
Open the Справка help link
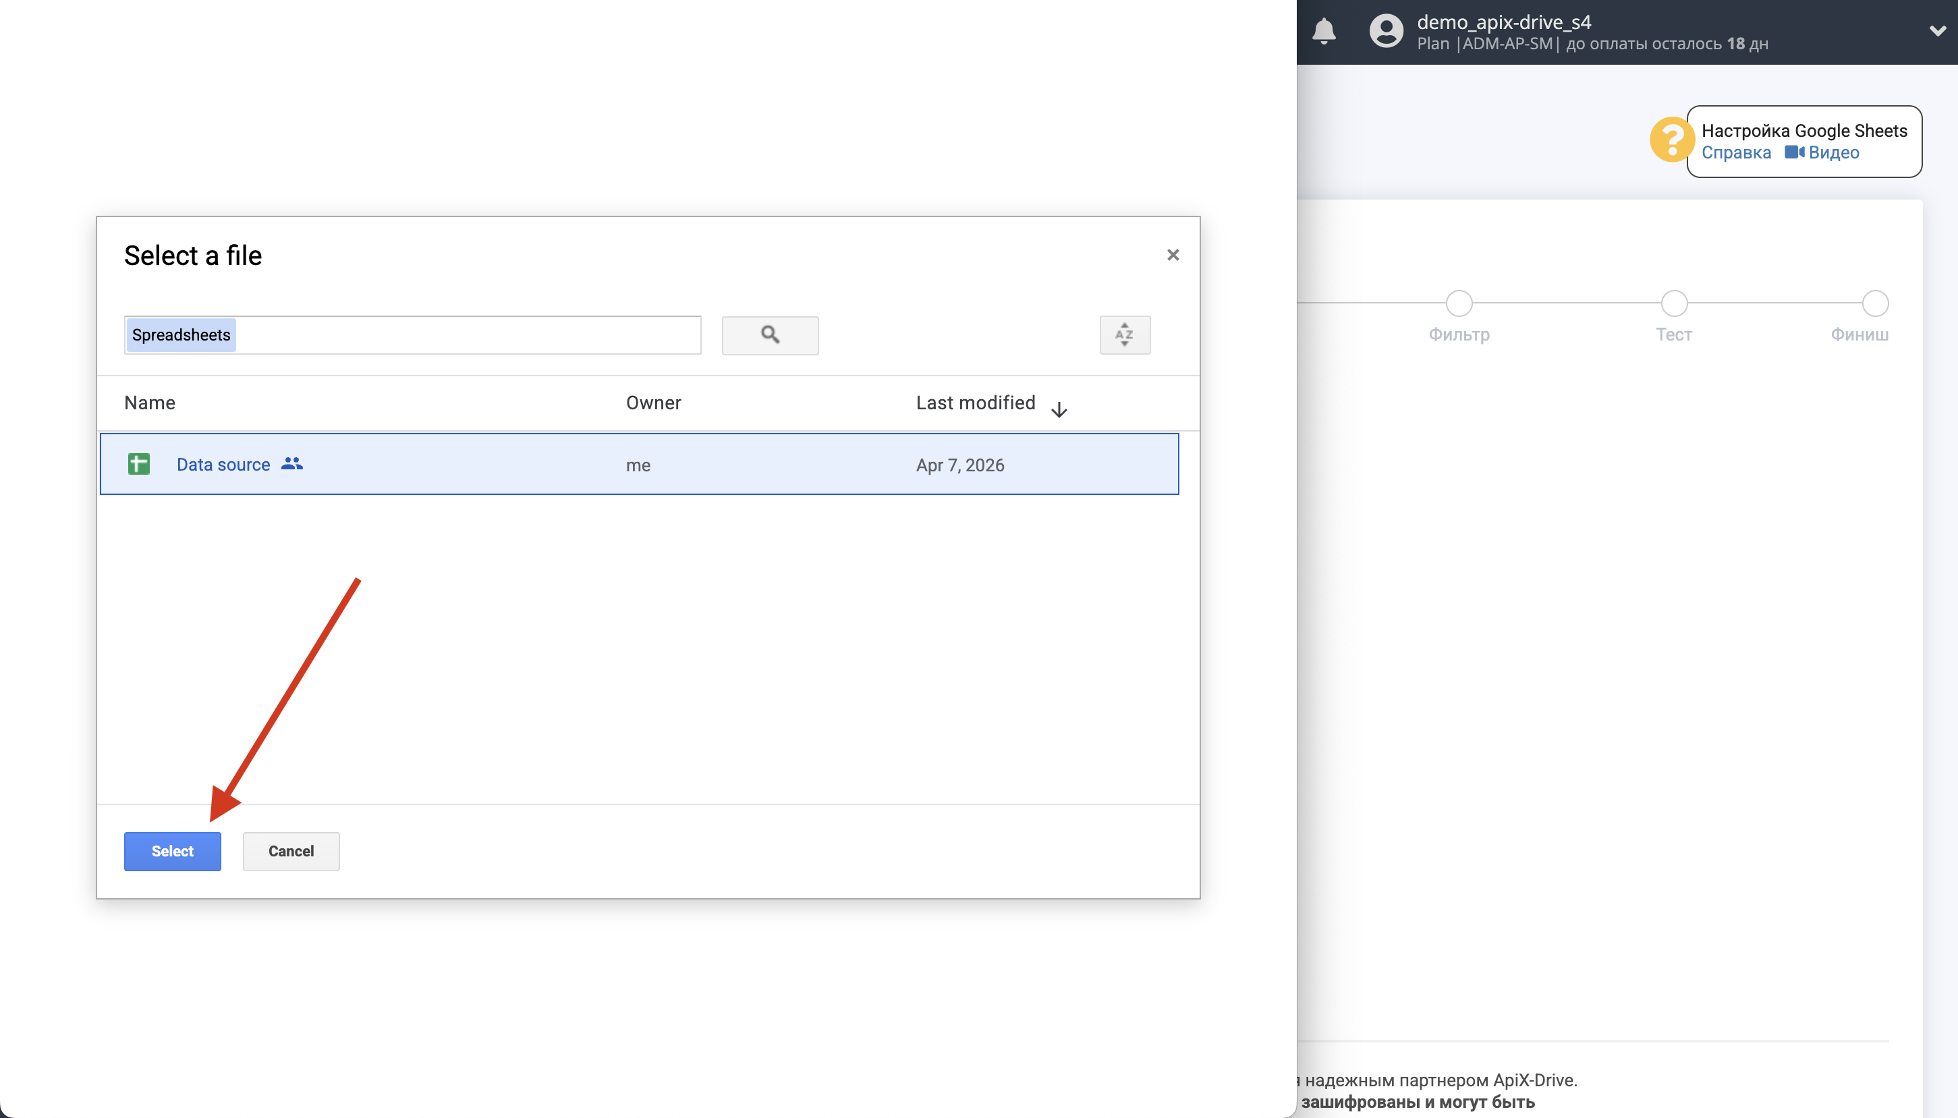[1736, 153]
